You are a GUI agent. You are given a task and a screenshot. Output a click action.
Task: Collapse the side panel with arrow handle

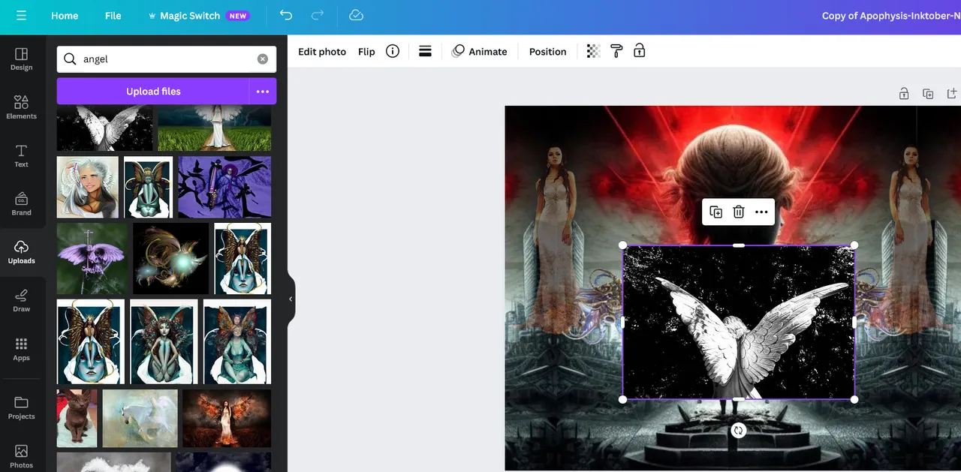click(x=291, y=299)
